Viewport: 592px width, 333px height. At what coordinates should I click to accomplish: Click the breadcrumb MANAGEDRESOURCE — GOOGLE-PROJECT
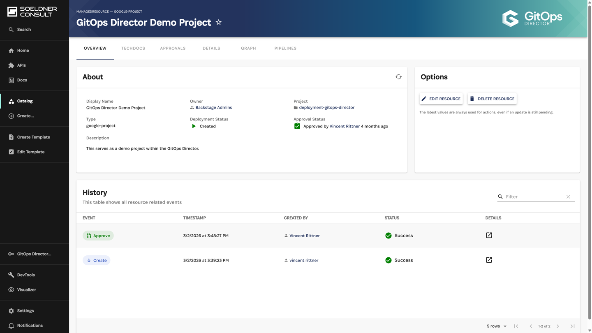pyautogui.click(x=109, y=12)
